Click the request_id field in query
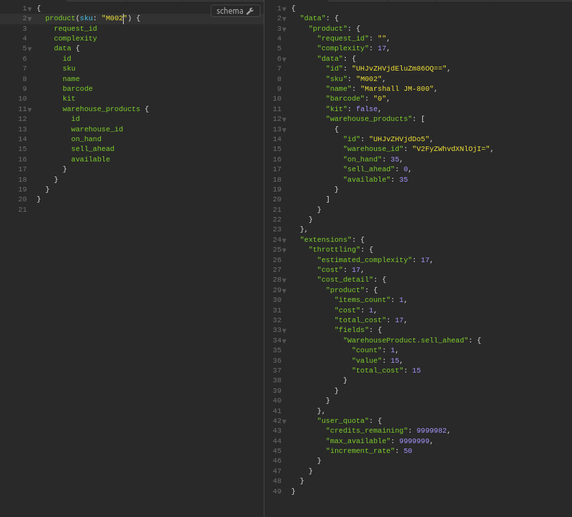This screenshot has height=517, width=572. (75, 29)
